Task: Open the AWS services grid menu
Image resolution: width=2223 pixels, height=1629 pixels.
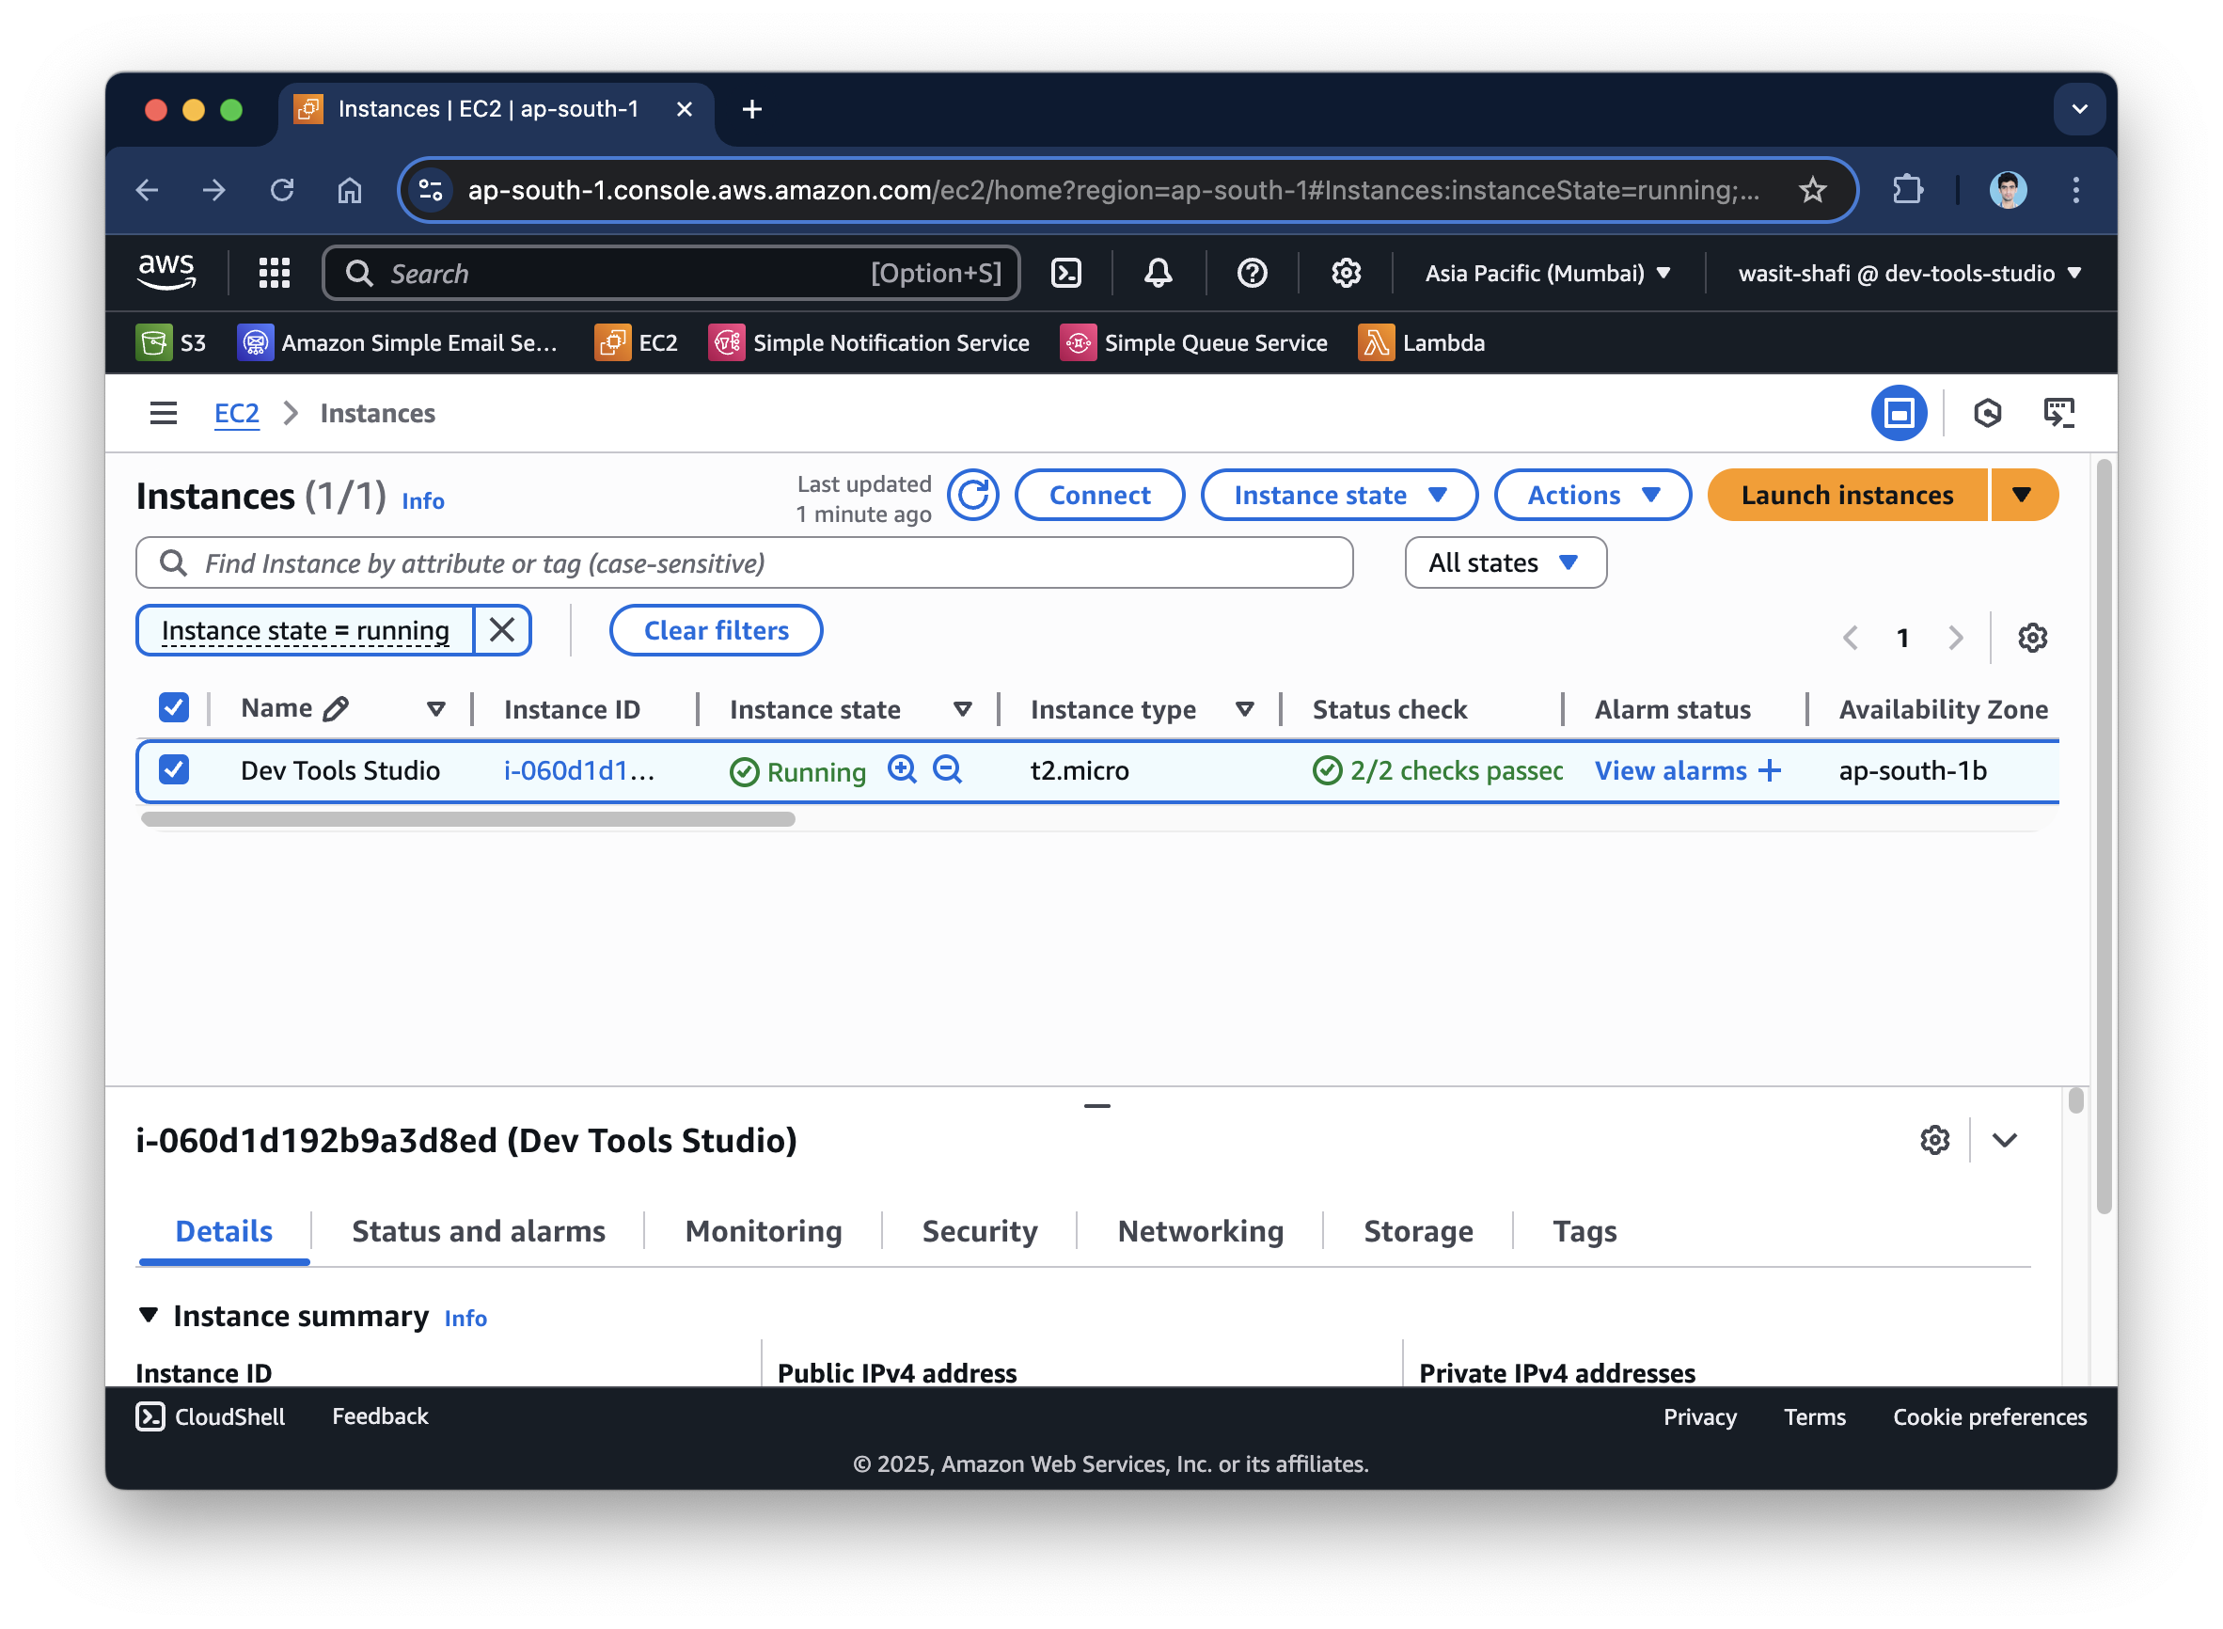Action: pyautogui.click(x=273, y=273)
